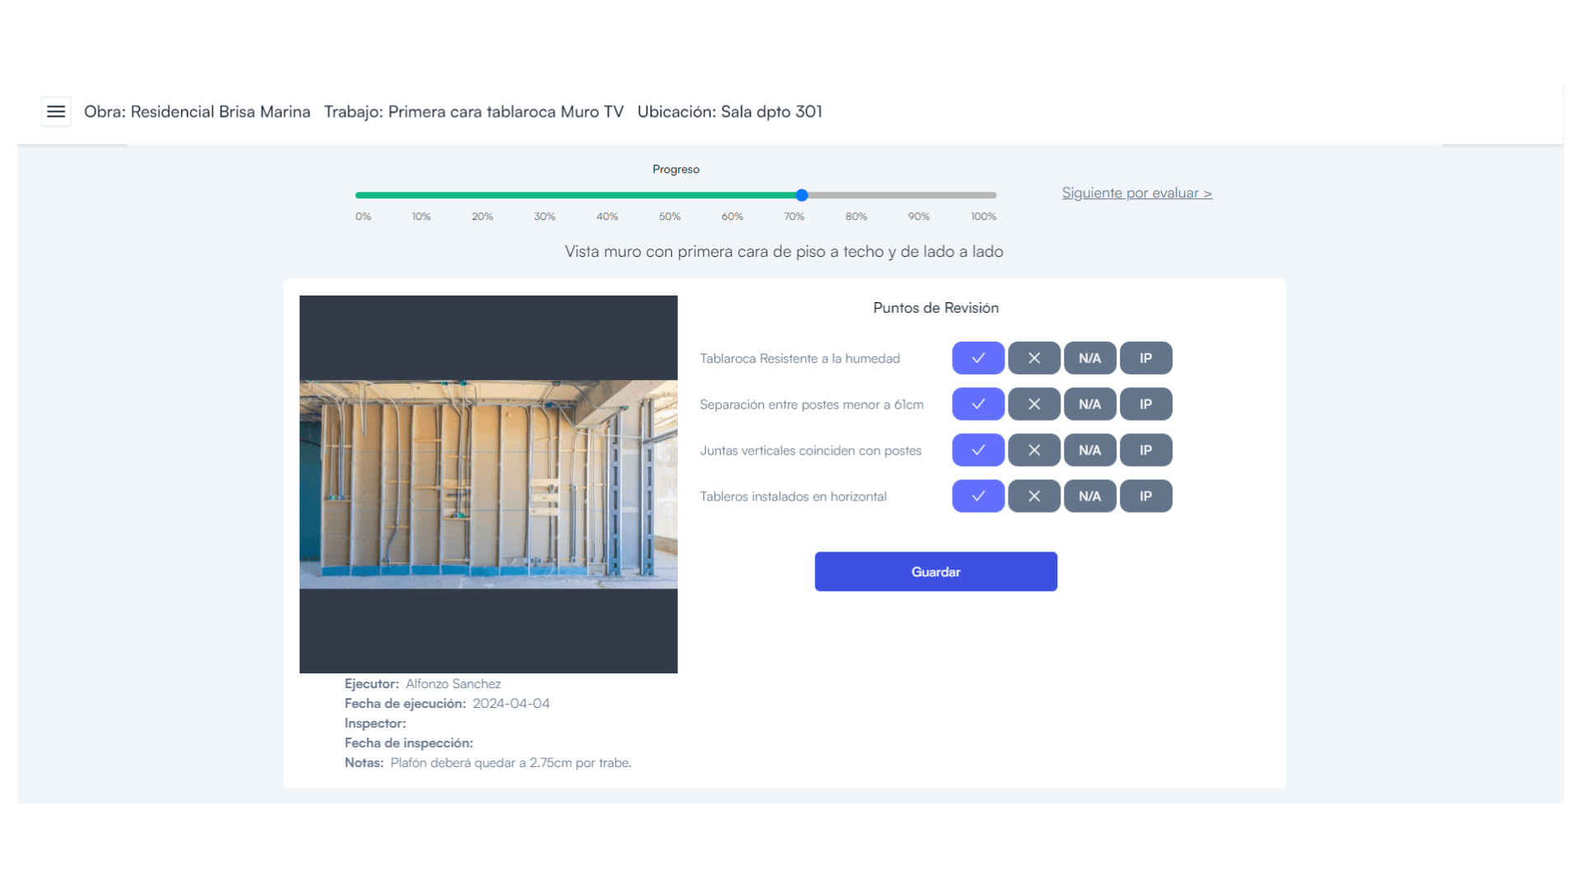Screen dimensions: 1581x889
Task: Go to Siguiente por evaluar link
Action: [1136, 193]
